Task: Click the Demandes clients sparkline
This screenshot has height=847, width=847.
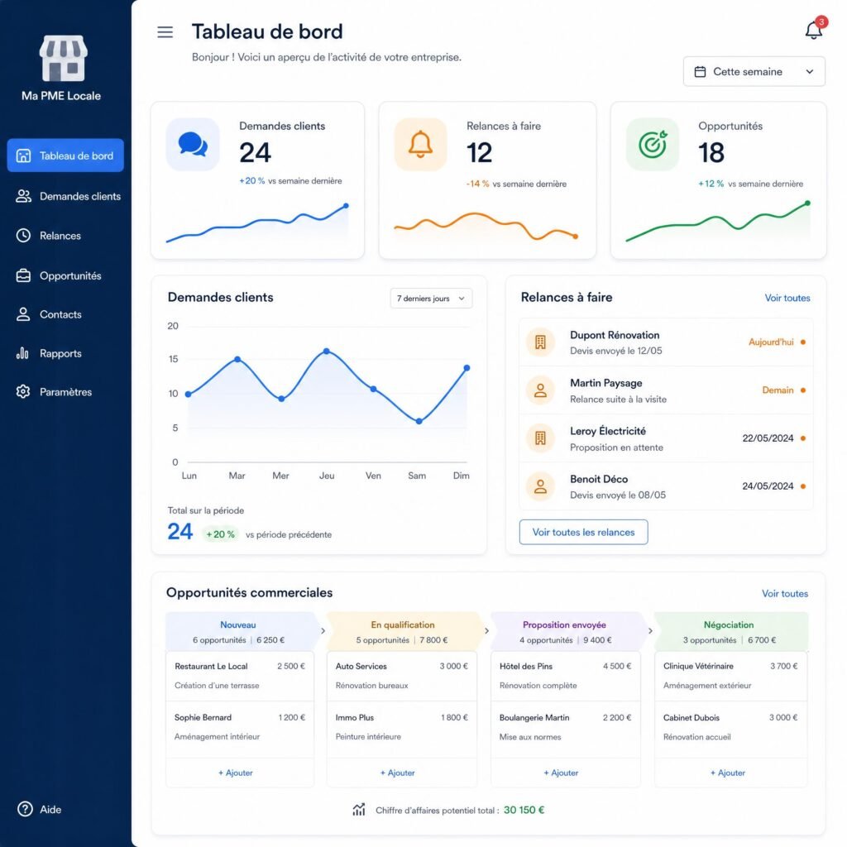Action: click(x=257, y=223)
